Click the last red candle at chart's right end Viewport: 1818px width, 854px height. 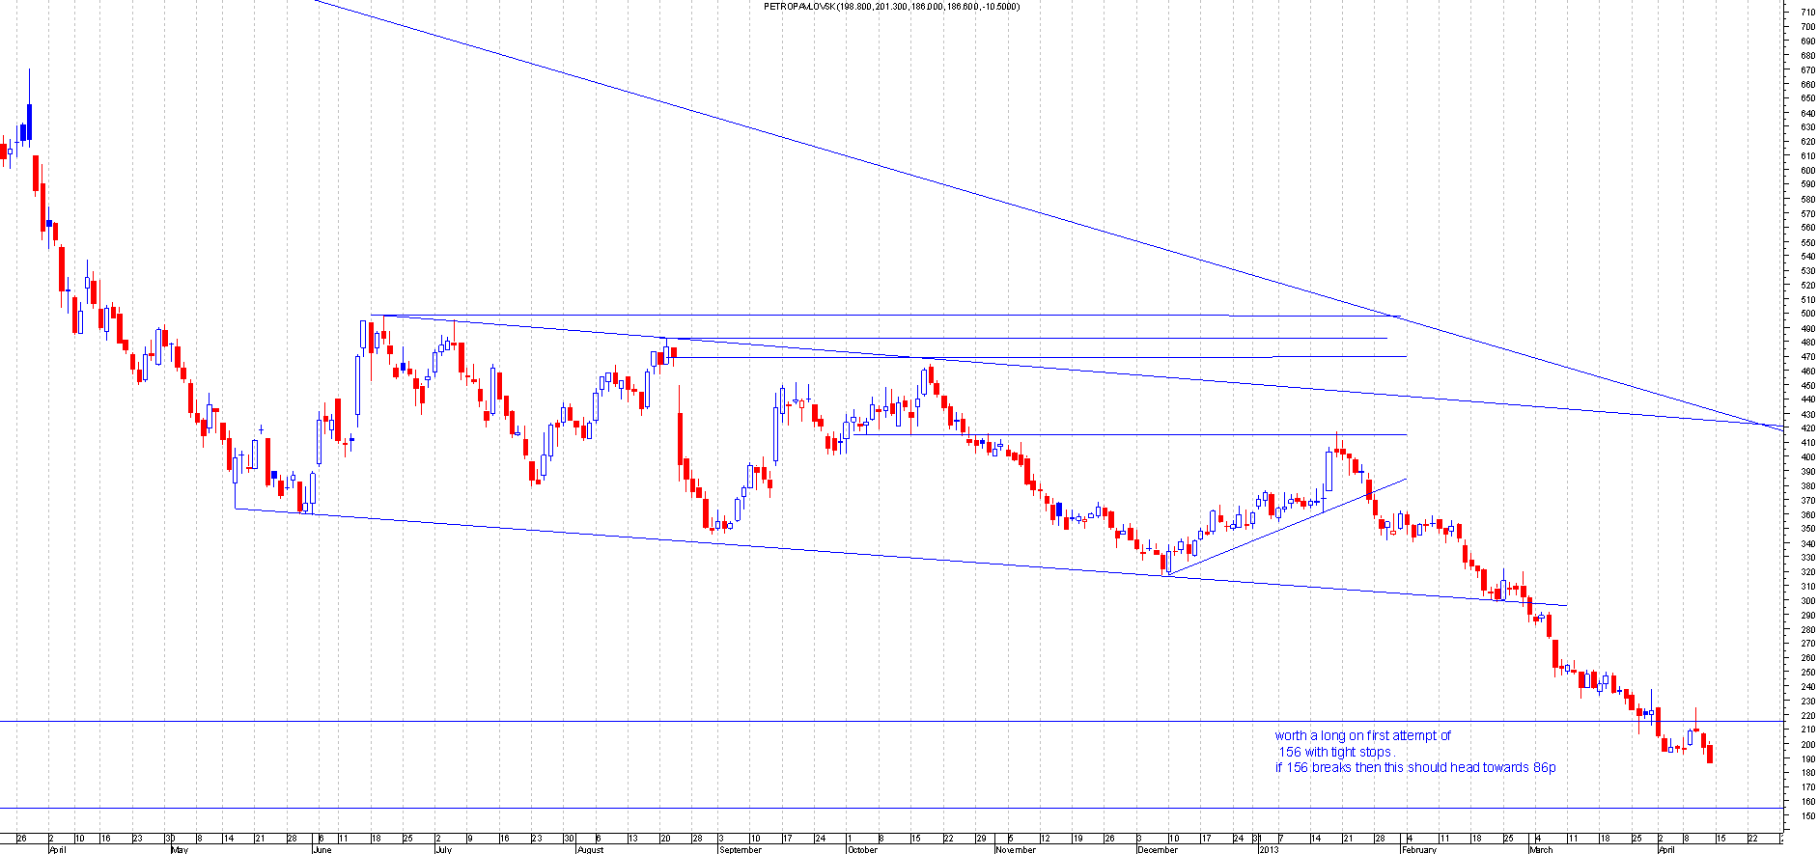[1710, 755]
